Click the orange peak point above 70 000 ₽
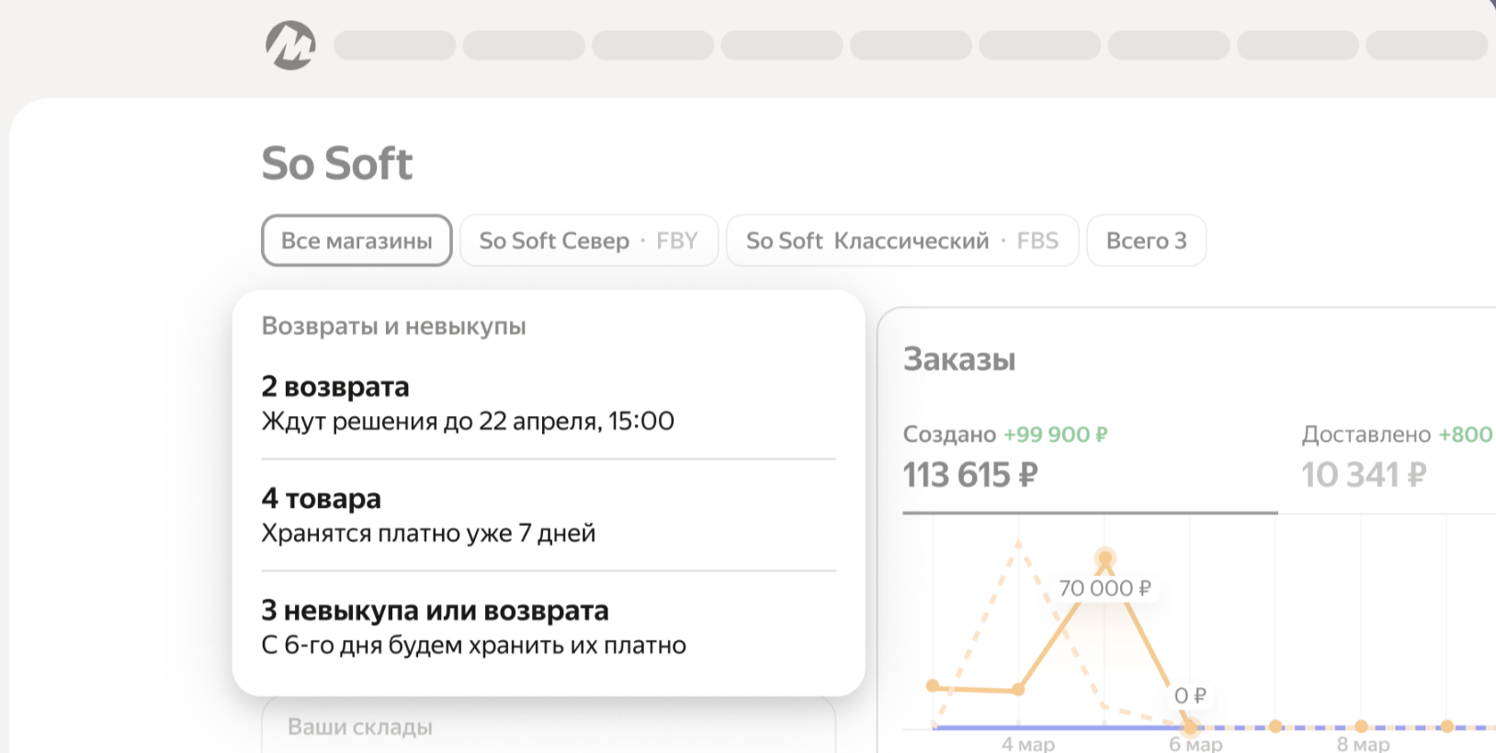 (x=1105, y=557)
